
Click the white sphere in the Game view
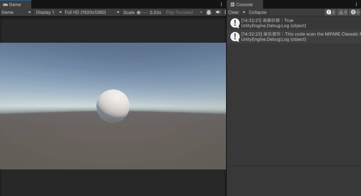(x=113, y=106)
